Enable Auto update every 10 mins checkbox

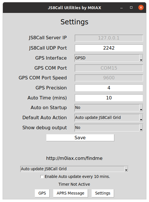[42, 176]
